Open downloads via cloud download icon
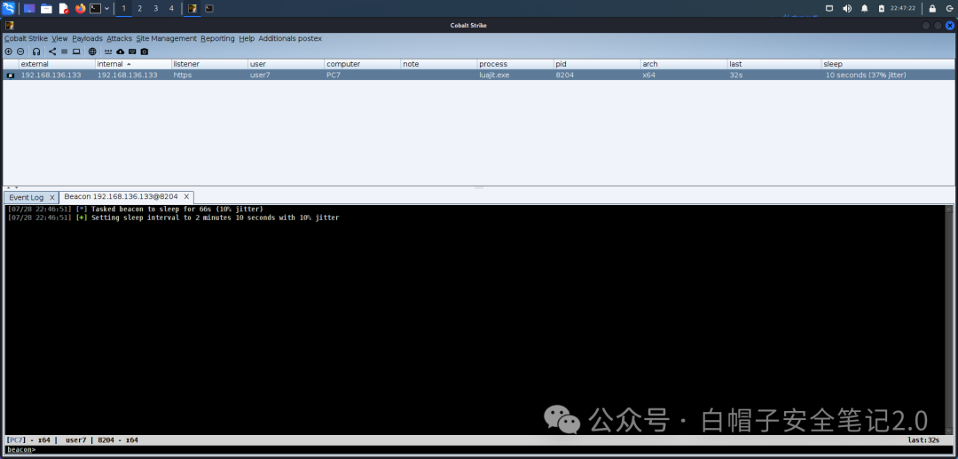The height and width of the screenshot is (459, 958). pyautogui.click(x=120, y=52)
